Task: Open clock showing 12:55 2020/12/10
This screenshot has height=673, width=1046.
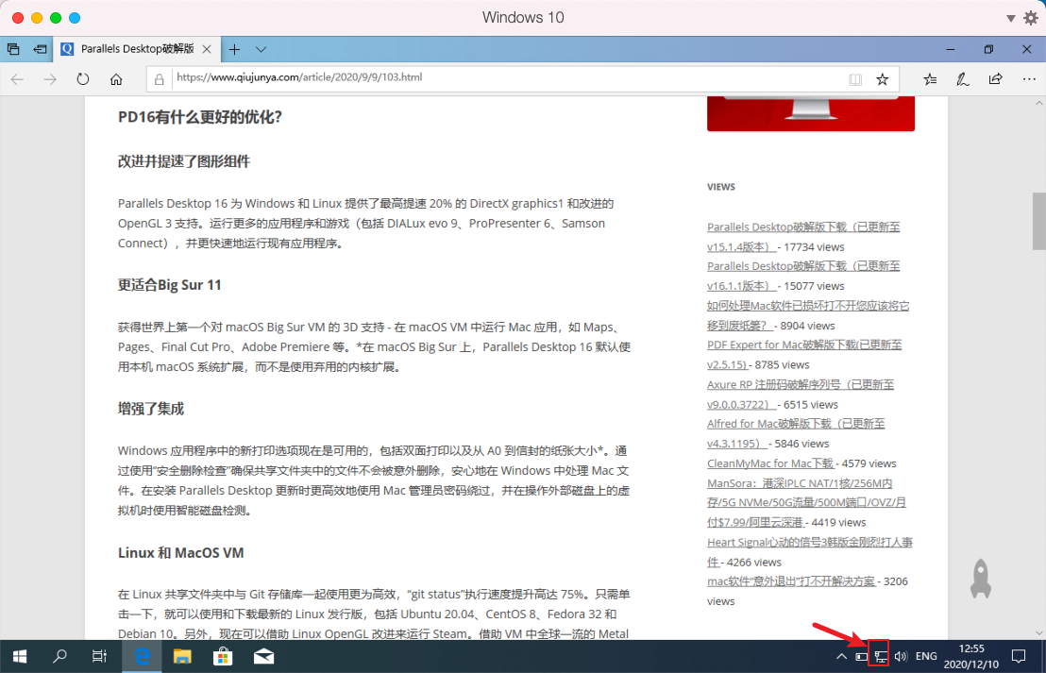Action: click(971, 656)
